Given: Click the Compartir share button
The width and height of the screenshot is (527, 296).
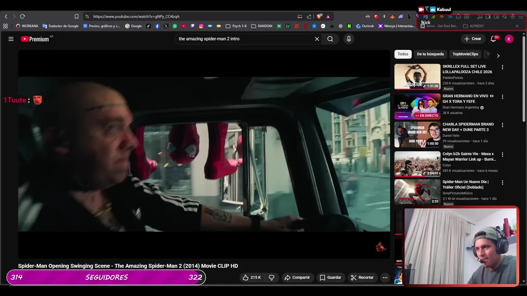Looking at the screenshot, I should tap(297, 277).
